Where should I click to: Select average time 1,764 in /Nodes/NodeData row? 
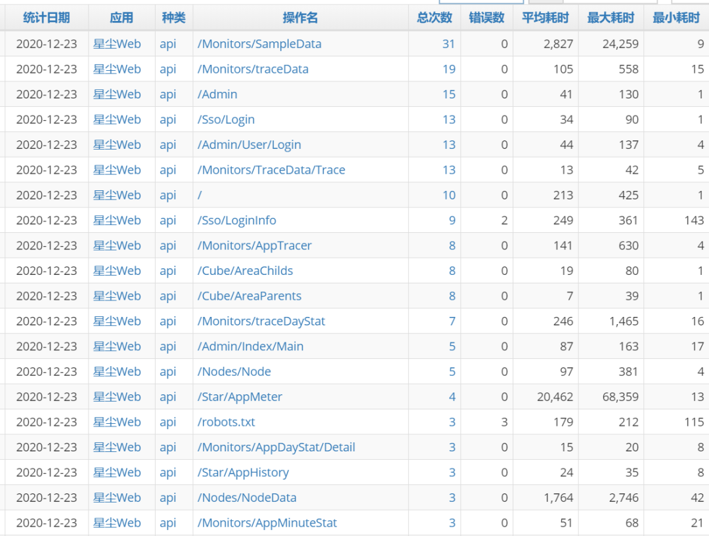(558, 498)
